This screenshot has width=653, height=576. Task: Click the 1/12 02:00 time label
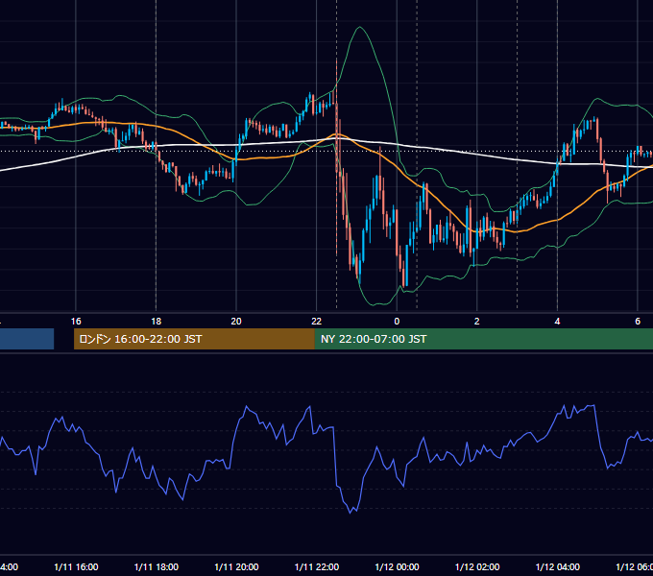pos(477,567)
